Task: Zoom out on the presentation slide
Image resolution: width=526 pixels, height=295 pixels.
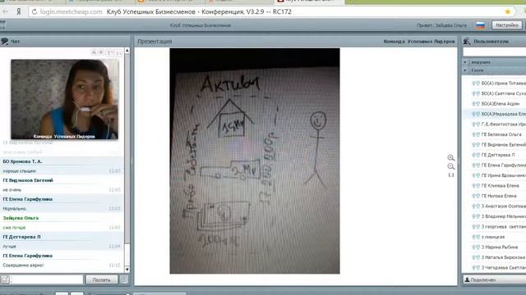Action: click(x=451, y=166)
